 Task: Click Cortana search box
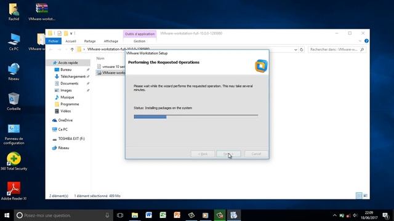tap(63, 215)
